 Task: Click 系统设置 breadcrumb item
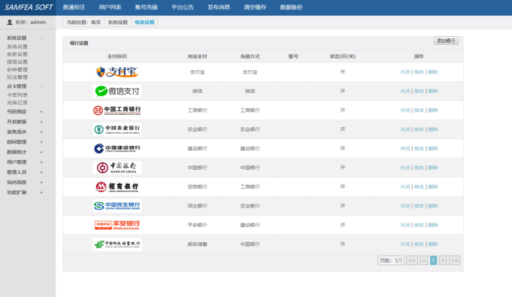118,22
